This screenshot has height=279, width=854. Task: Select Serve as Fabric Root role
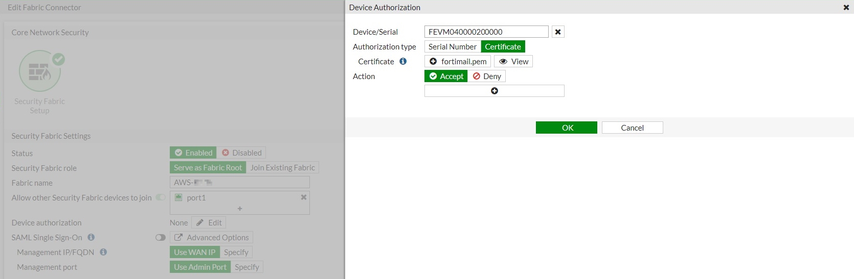click(208, 167)
